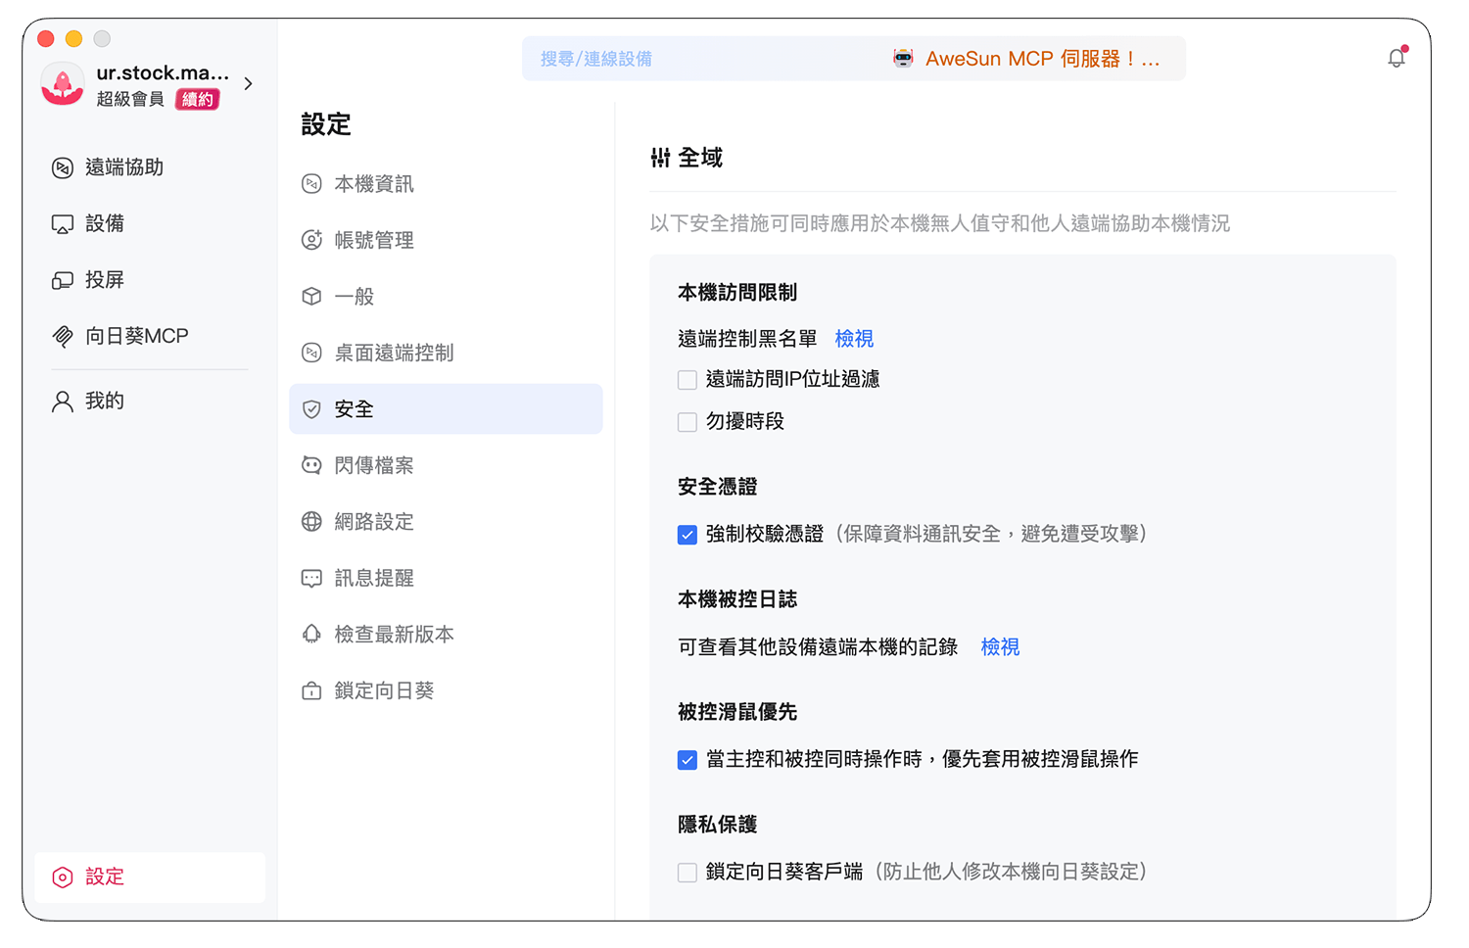Screen dimensions: 1469x948
Task: Expand account details chevron
Action: tap(249, 84)
